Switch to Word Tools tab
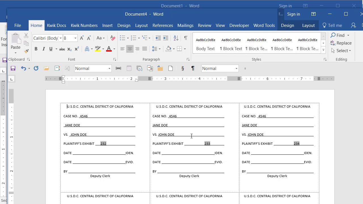This screenshot has width=363, height=204. tap(264, 25)
